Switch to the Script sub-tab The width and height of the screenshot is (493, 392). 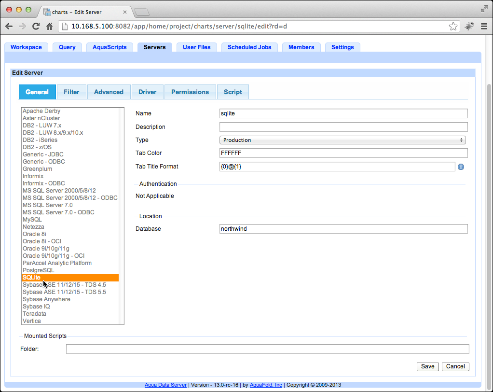click(x=233, y=92)
